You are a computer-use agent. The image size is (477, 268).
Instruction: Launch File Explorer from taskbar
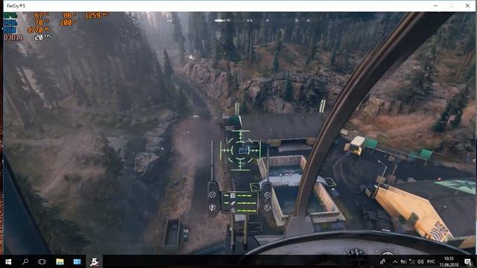pos(60,261)
